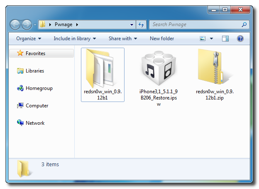
Task: Click redsn0w_win_0.9.12b1 folder name label
Action: (103, 94)
